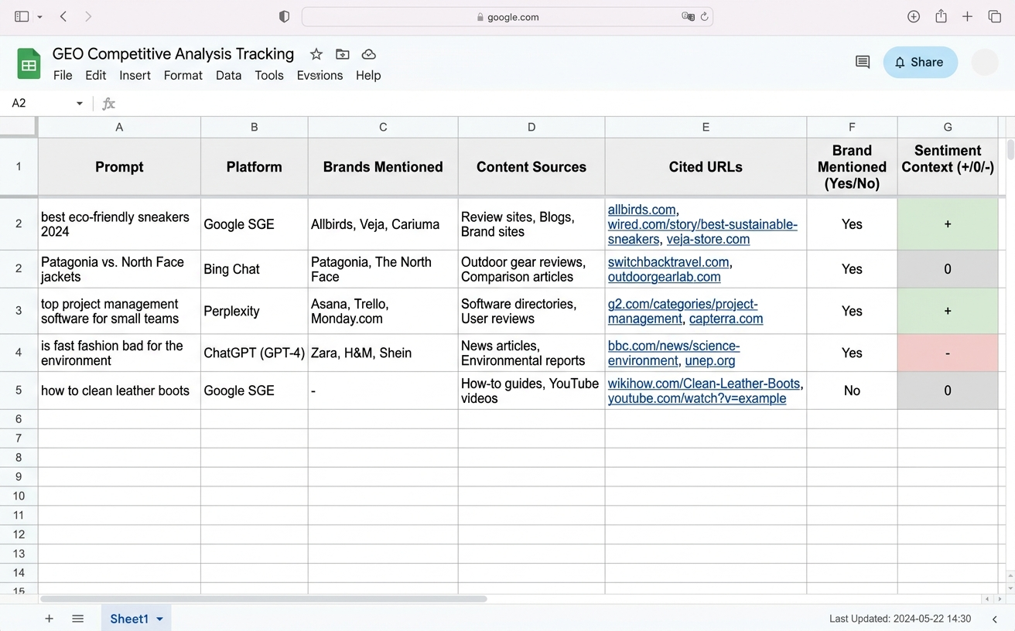The height and width of the screenshot is (631, 1015).
Task: Select the Prompt header cell
Action: click(x=119, y=166)
